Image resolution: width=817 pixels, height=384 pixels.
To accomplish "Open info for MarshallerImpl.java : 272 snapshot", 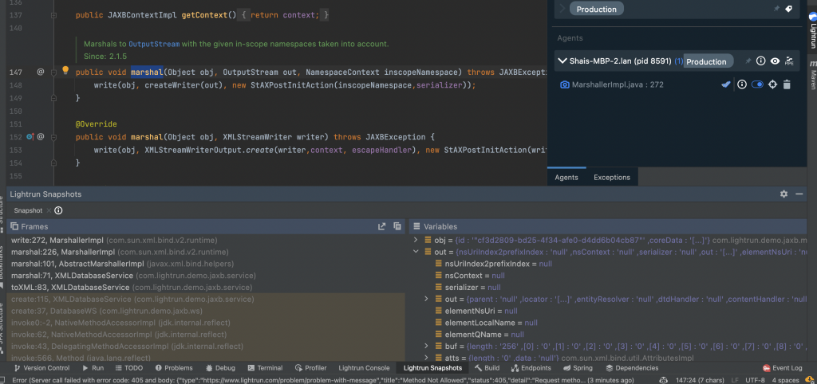I will 742,84.
